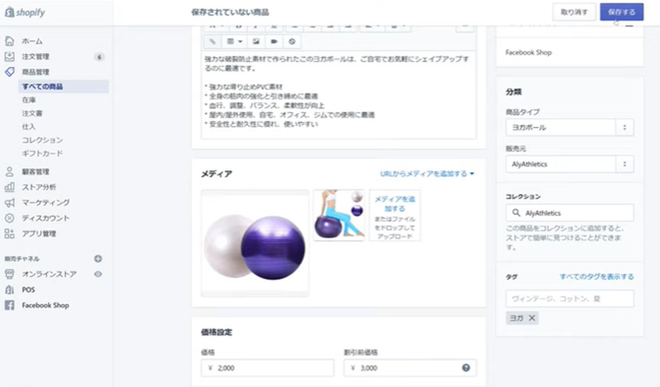The image size is (660, 387).
Task: Click the 顧客管理 person icon
Action: point(9,172)
